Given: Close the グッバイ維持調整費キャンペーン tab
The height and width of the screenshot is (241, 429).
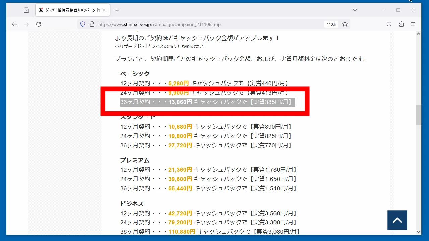Looking at the screenshot, I should tap(104, 10).
